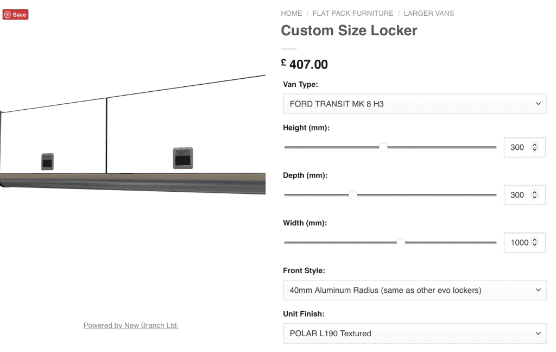This screenshot has height=352, width=556.
Task: Click the Width slider handle
Action: pos(401,243)
